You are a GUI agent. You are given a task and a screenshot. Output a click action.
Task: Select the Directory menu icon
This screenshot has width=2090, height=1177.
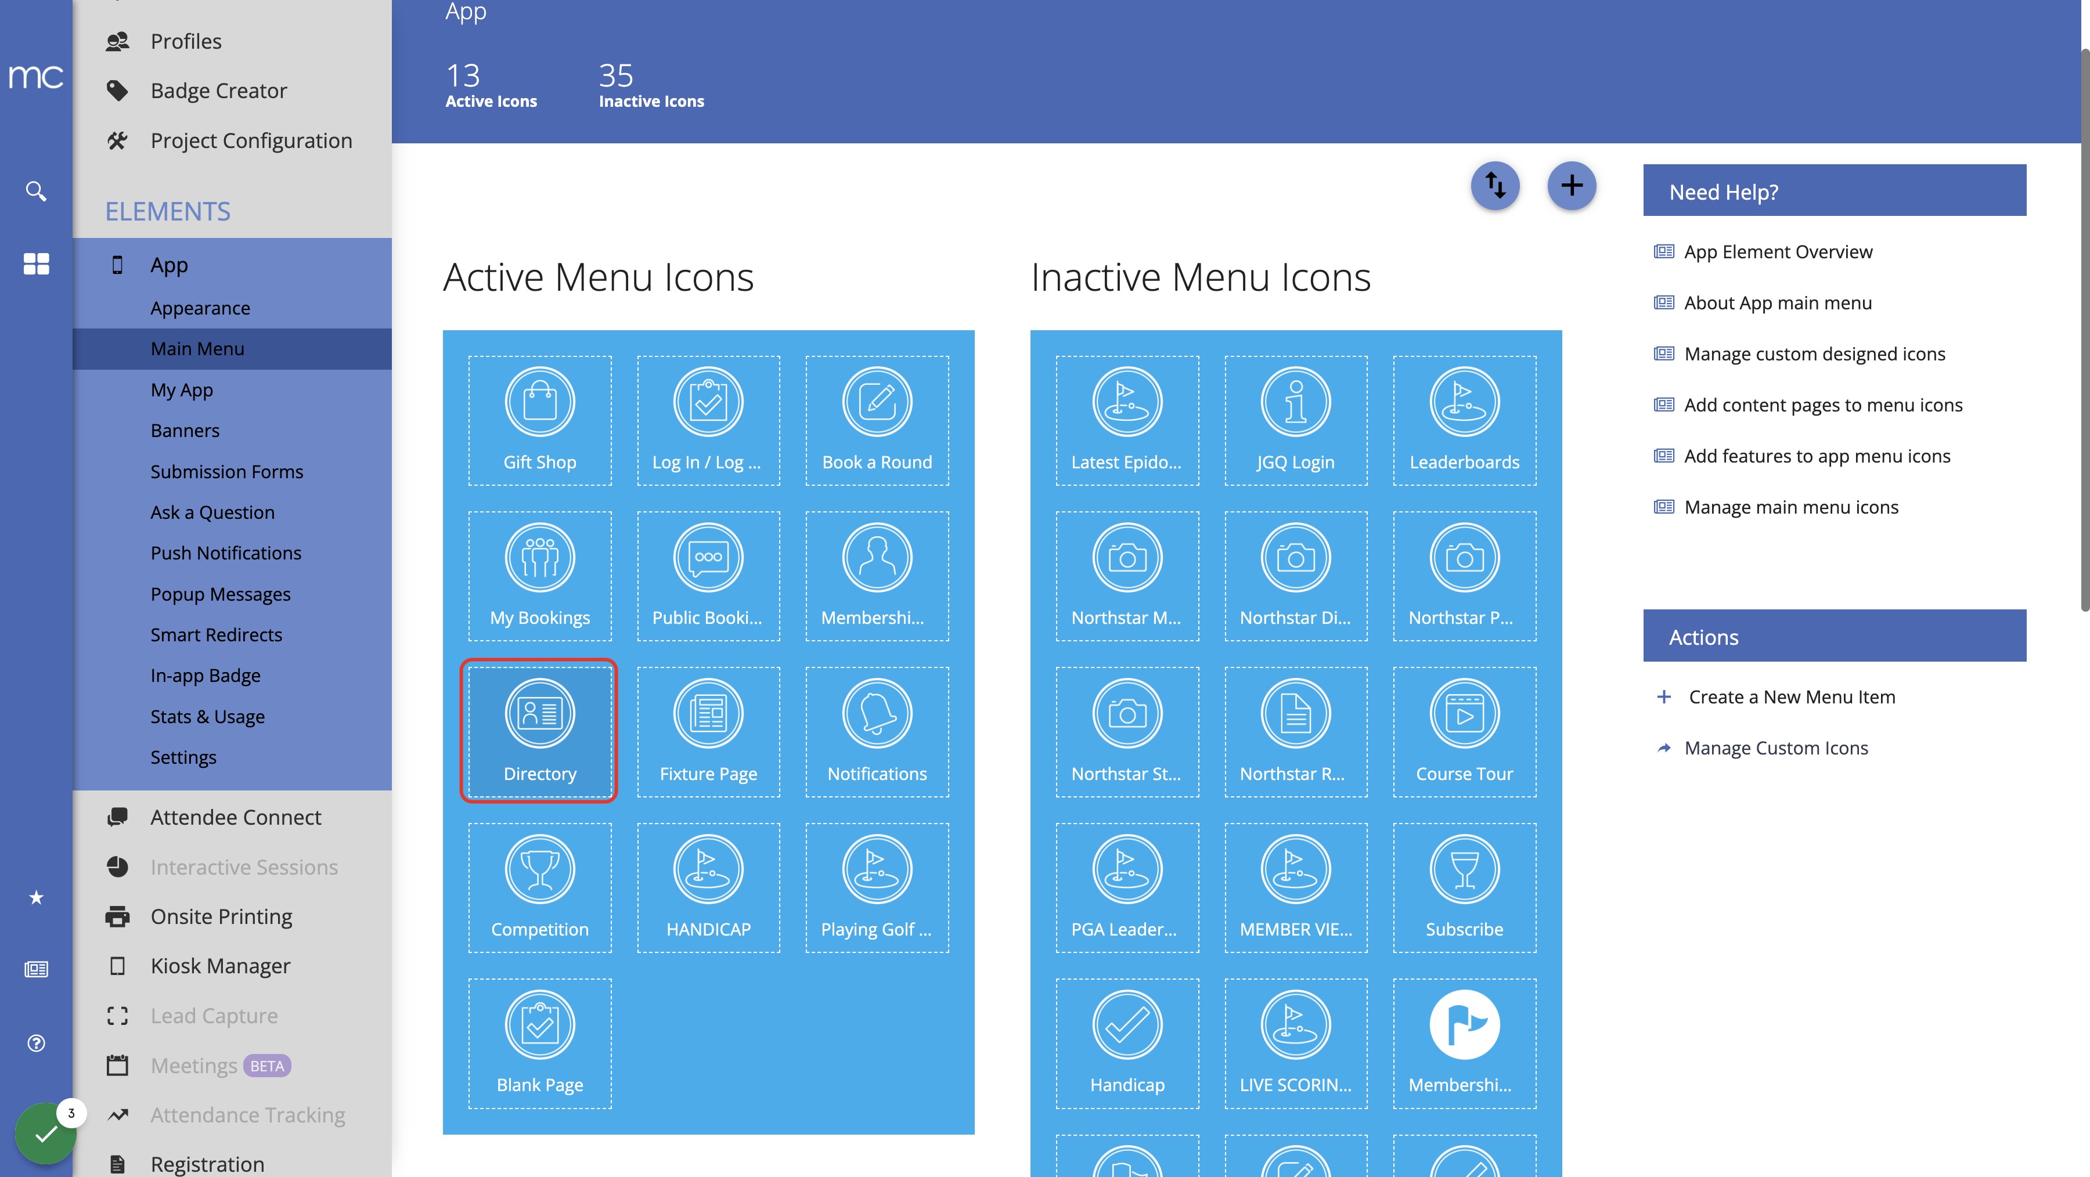tap(539, 732)
